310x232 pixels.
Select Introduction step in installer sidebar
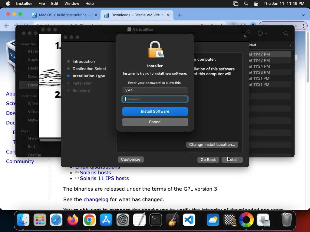click(84, 62)
